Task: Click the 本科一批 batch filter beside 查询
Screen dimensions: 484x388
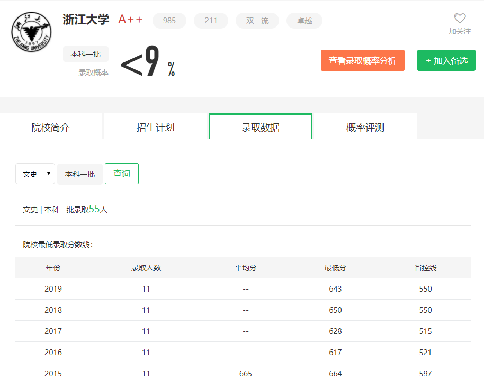Action: tap(80, 174)
